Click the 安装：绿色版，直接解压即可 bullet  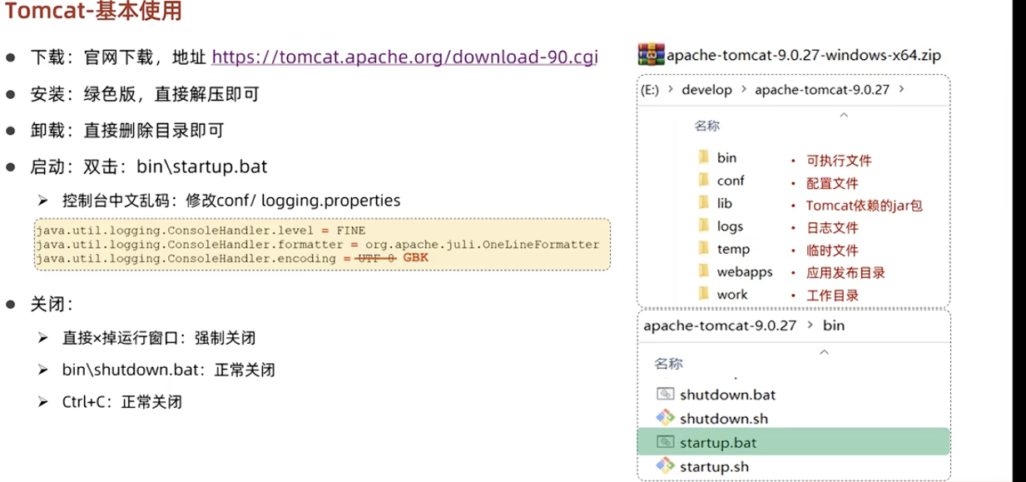(x=146, y=94)
